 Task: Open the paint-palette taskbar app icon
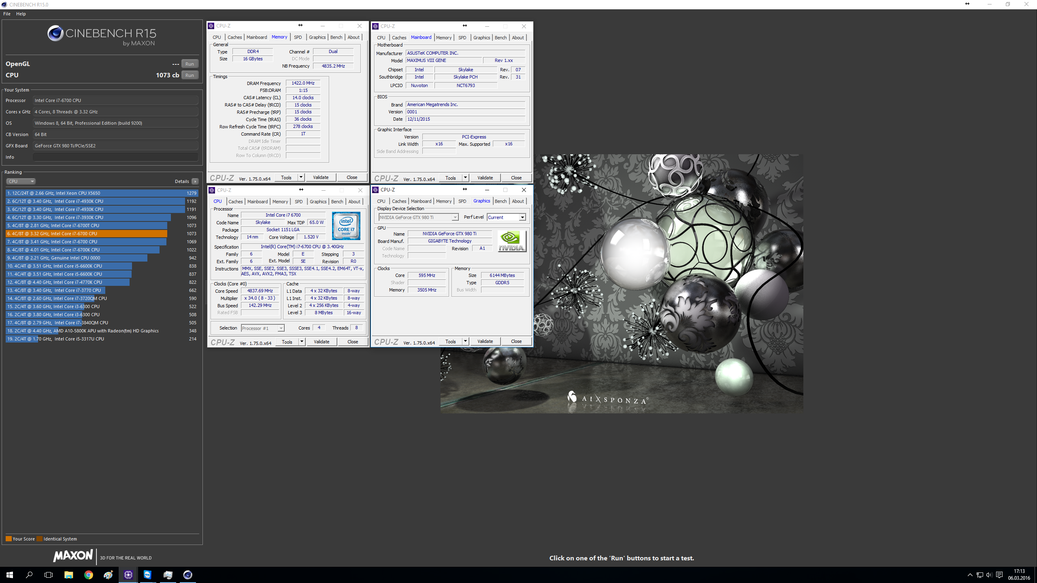(x=108, y=575)
